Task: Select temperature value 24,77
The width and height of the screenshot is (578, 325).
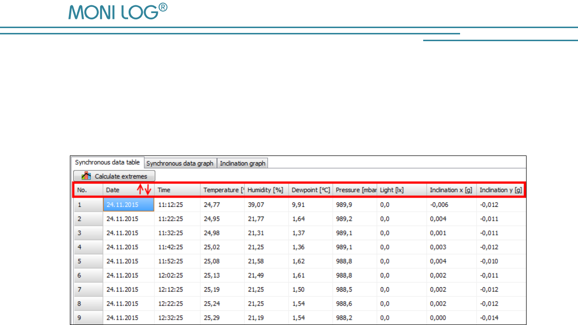Action: pyautogui.click(x=212, y=205)
